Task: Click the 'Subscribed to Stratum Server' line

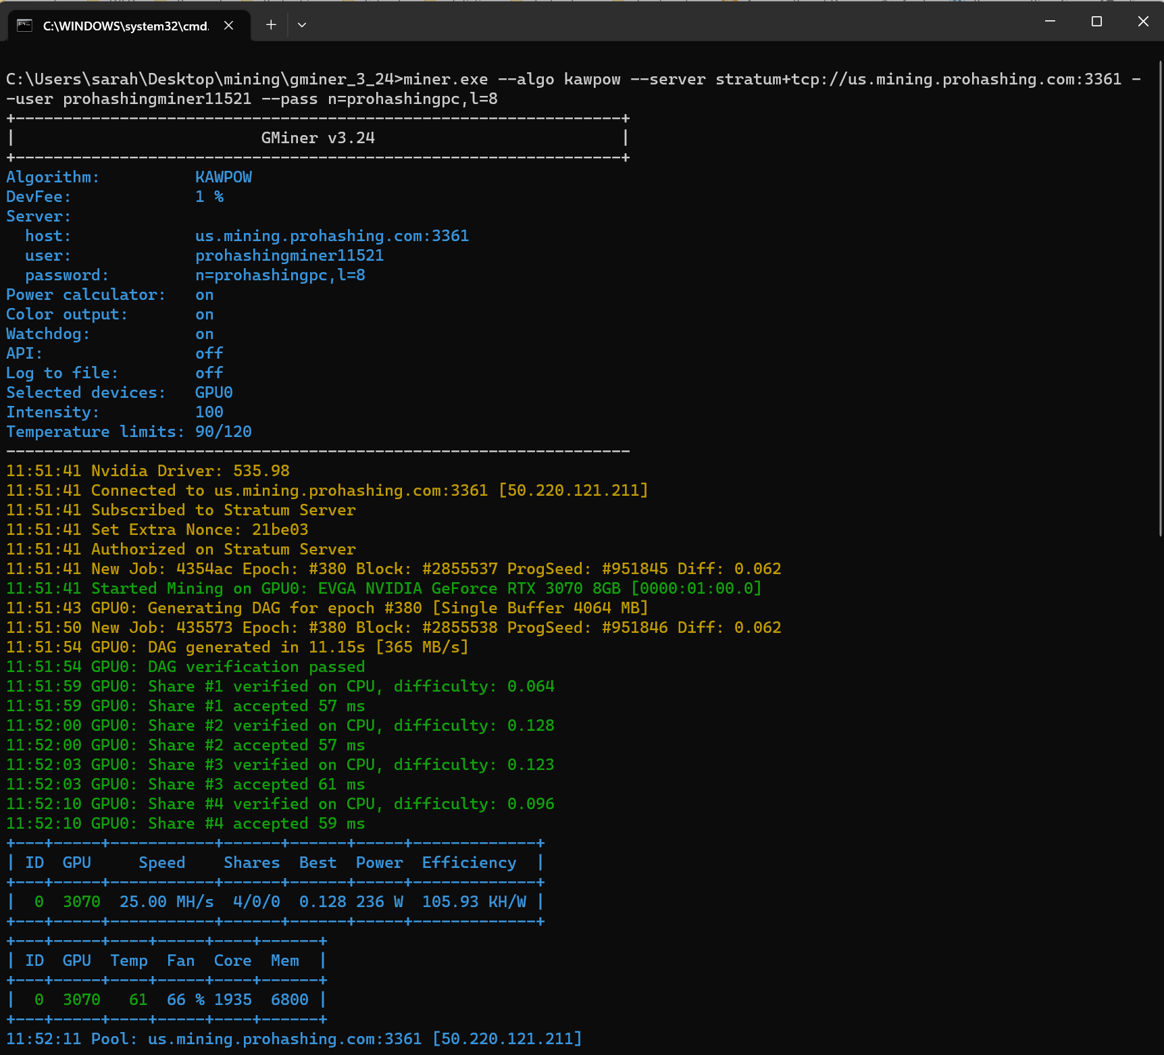Action: click(x=181, y=510)
